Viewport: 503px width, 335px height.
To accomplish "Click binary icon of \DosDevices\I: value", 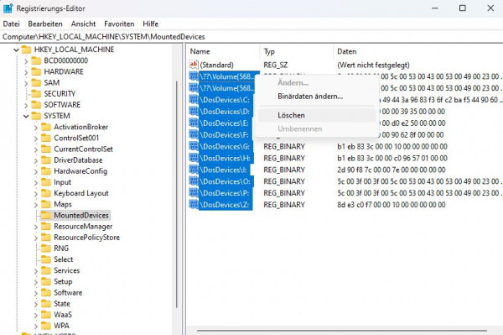I will pos(194,170).
